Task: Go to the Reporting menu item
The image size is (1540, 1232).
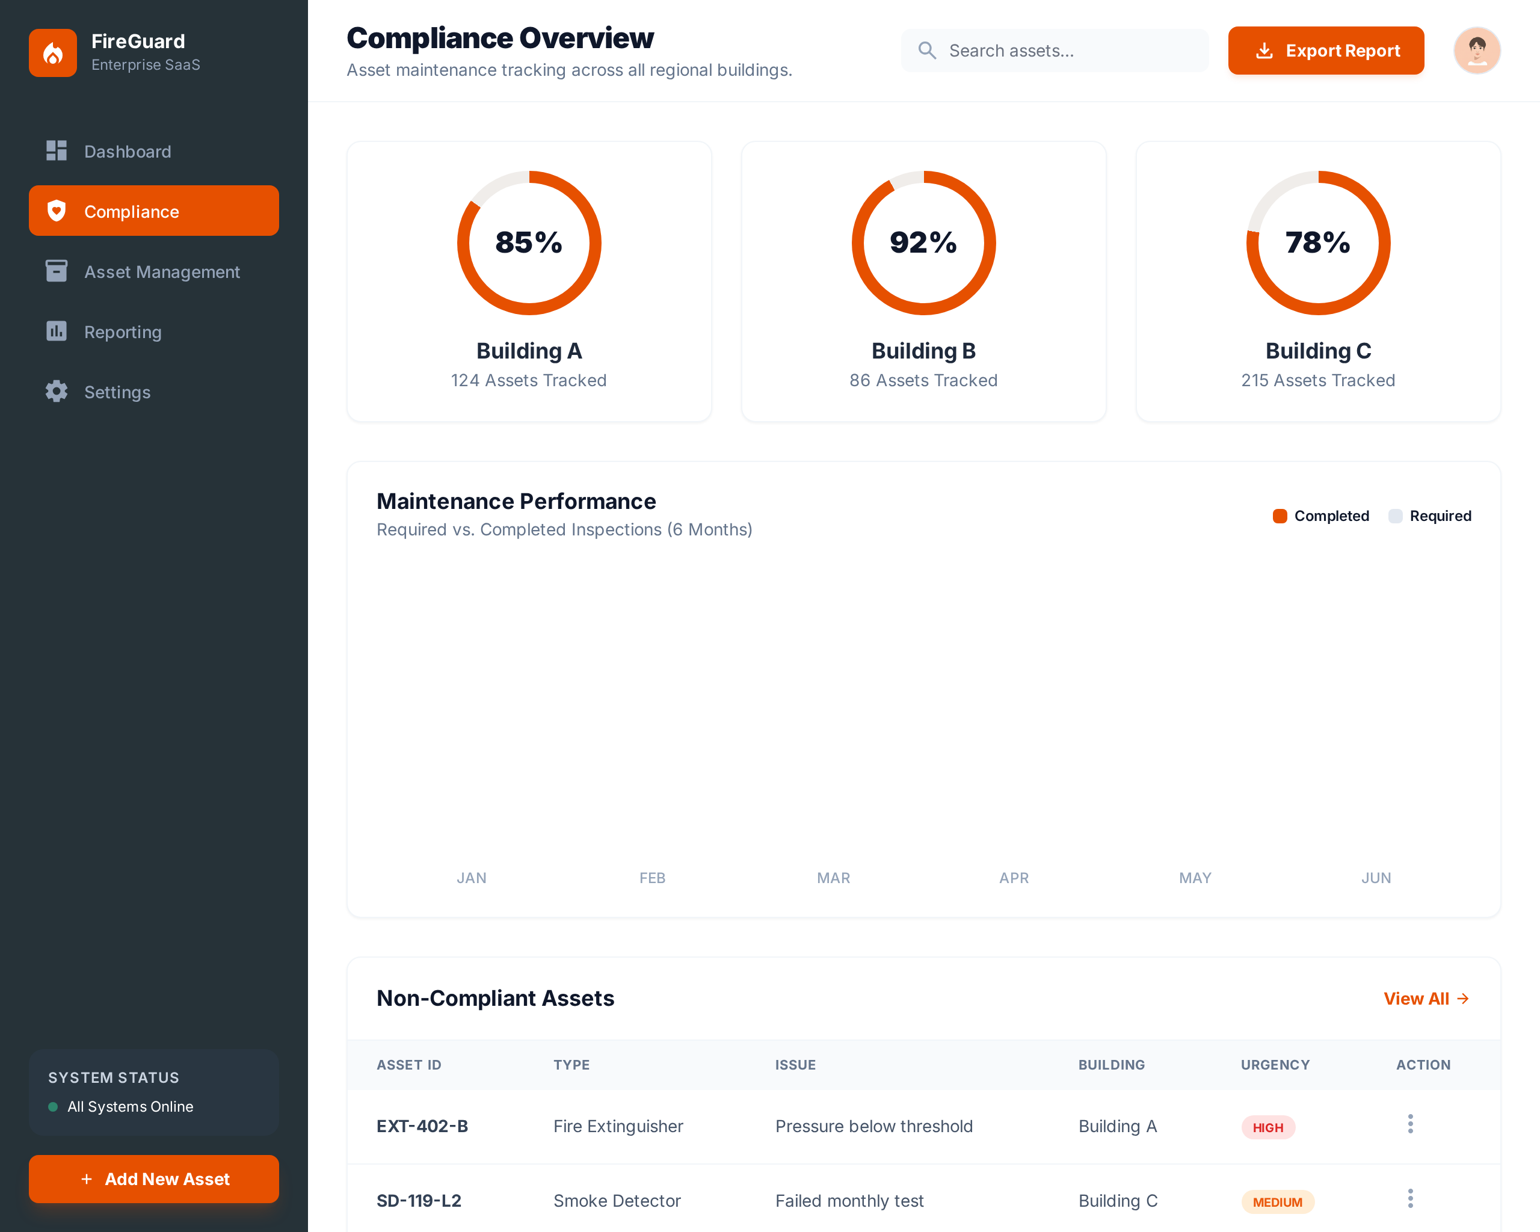Action: 123,332
